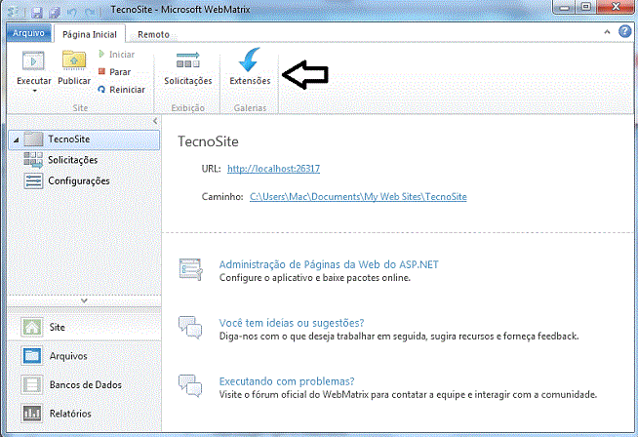Click the ASP.NET administration icon

pos(190,269)
